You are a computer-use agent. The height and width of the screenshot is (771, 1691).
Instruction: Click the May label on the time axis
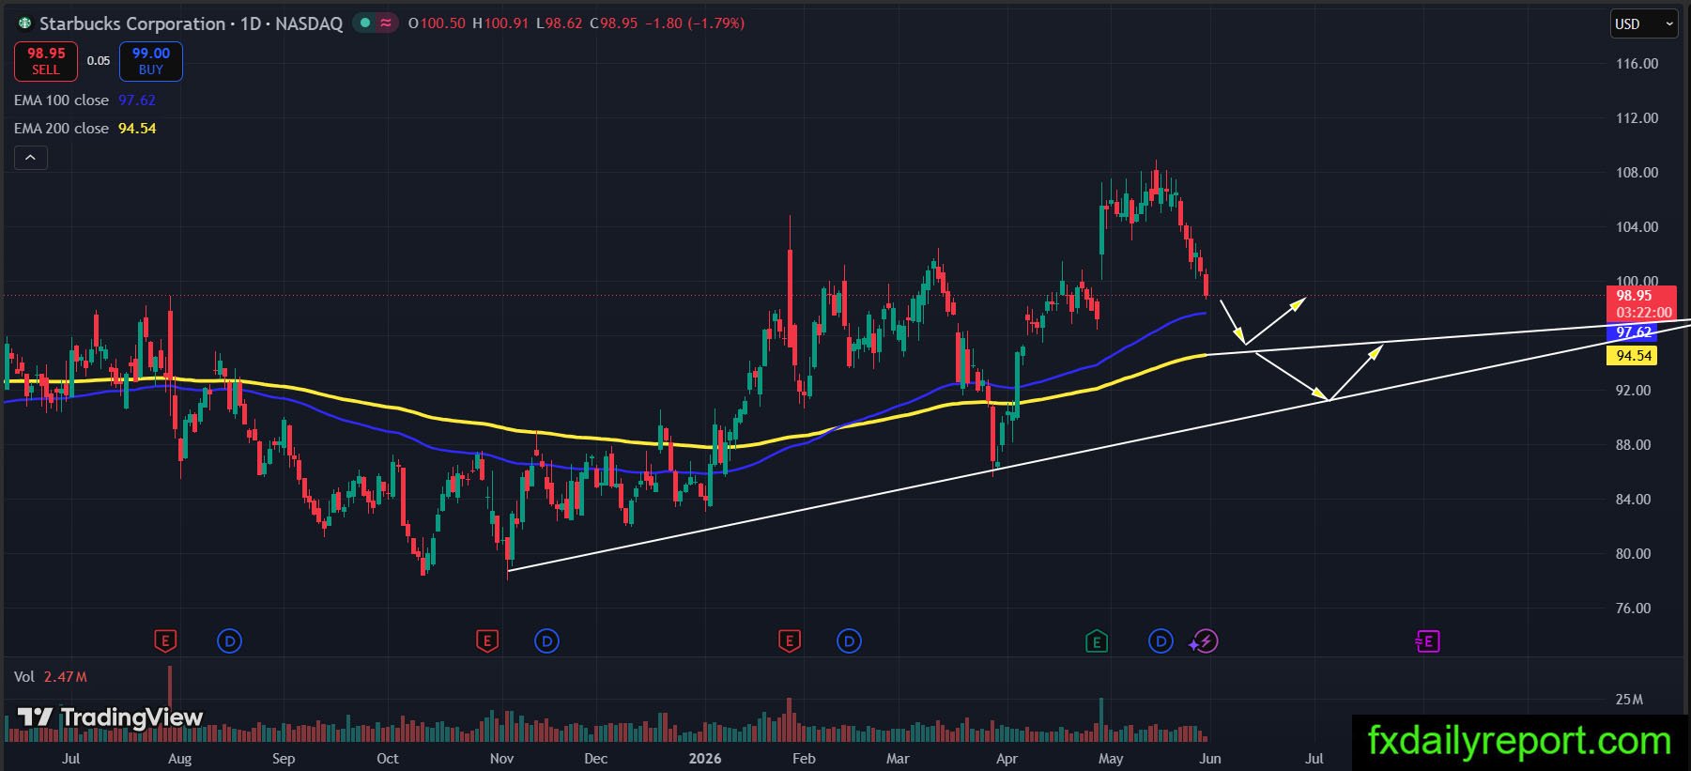[1111, 759]
